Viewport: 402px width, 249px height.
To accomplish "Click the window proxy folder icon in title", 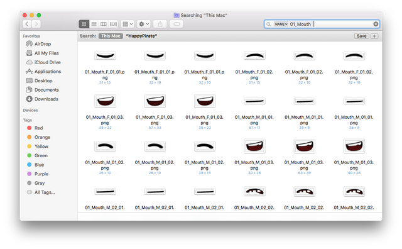I will [177, 15].
